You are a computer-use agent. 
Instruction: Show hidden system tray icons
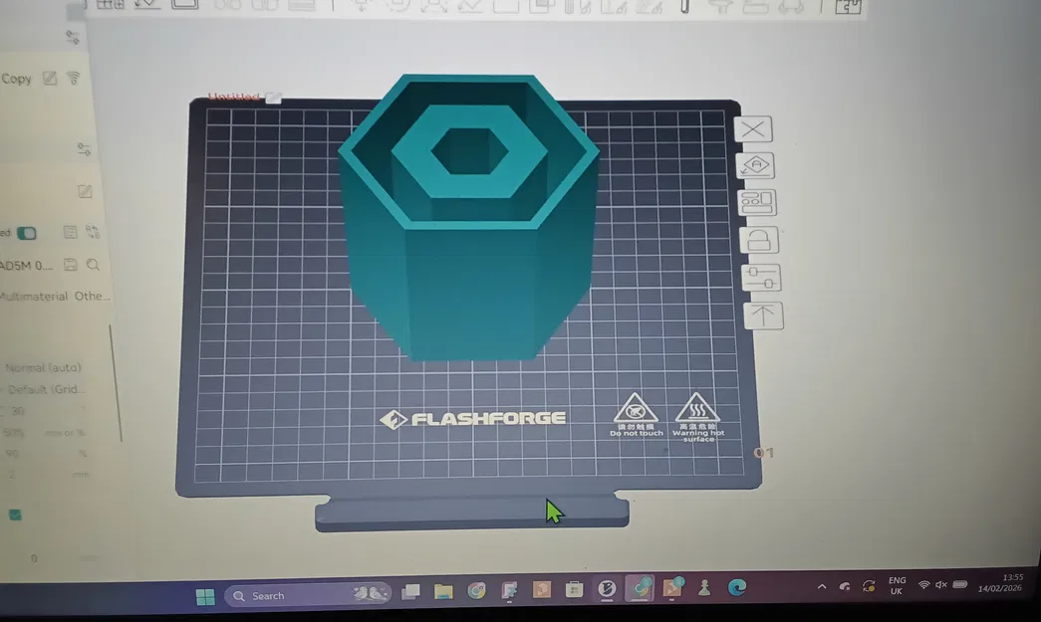(x=822, y=586)
